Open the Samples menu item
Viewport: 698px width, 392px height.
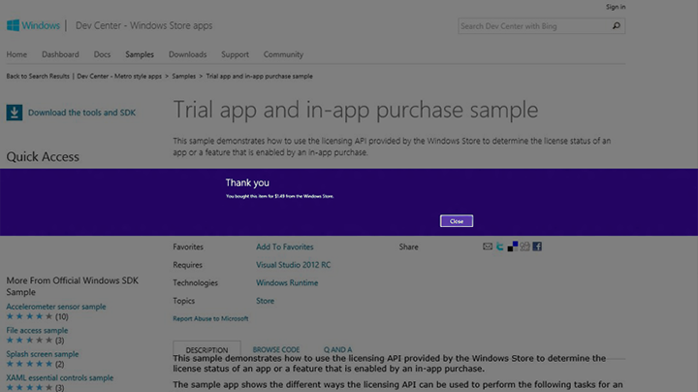click(140, 54)
